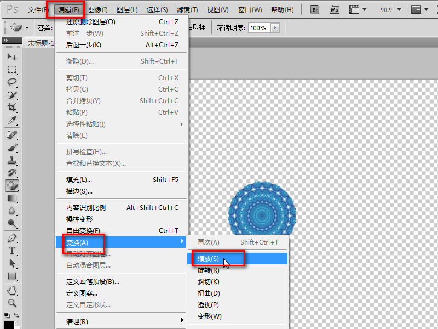Select the Brush tool
The height and width of the screenshot is (329, 438).
[x=11, y=148]
